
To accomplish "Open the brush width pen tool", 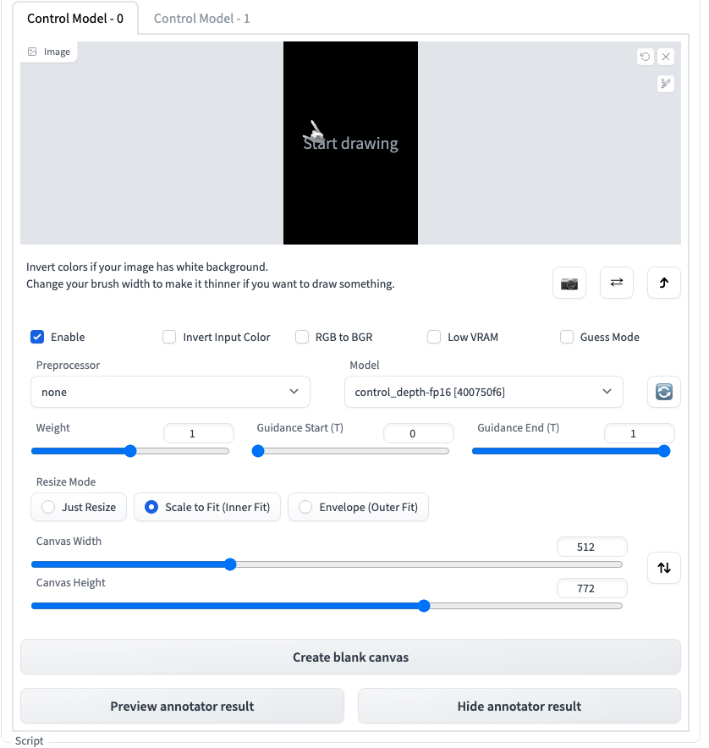I will [666, 84].
